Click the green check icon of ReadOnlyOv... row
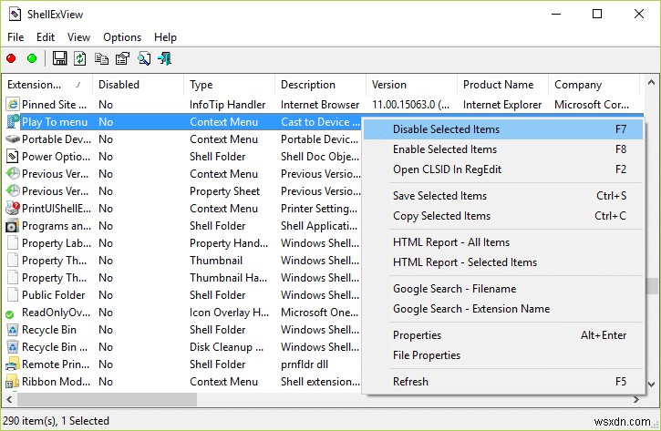The width and height of the screenshot is (661, 431). point(10,313)
